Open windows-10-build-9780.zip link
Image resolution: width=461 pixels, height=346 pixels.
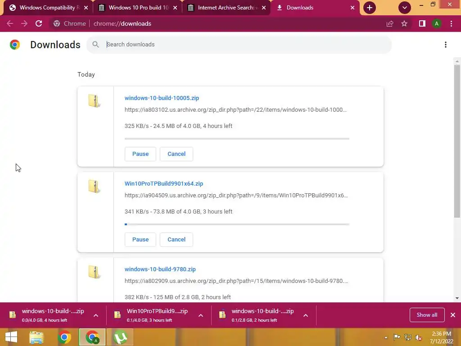click(160, 269)
